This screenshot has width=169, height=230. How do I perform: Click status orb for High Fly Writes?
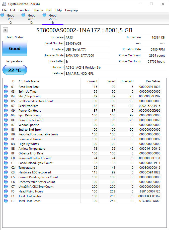coord(6,144)
